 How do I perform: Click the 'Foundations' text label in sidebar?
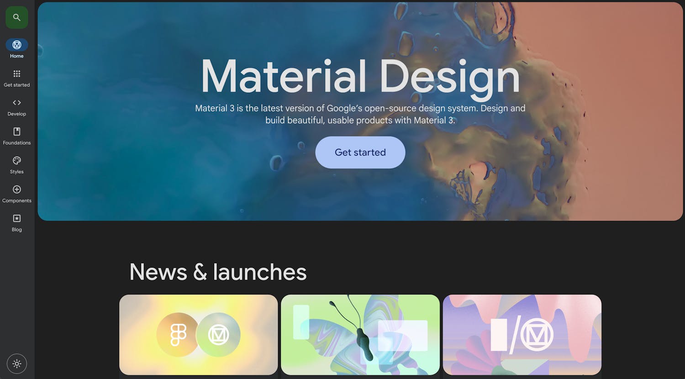17,143
